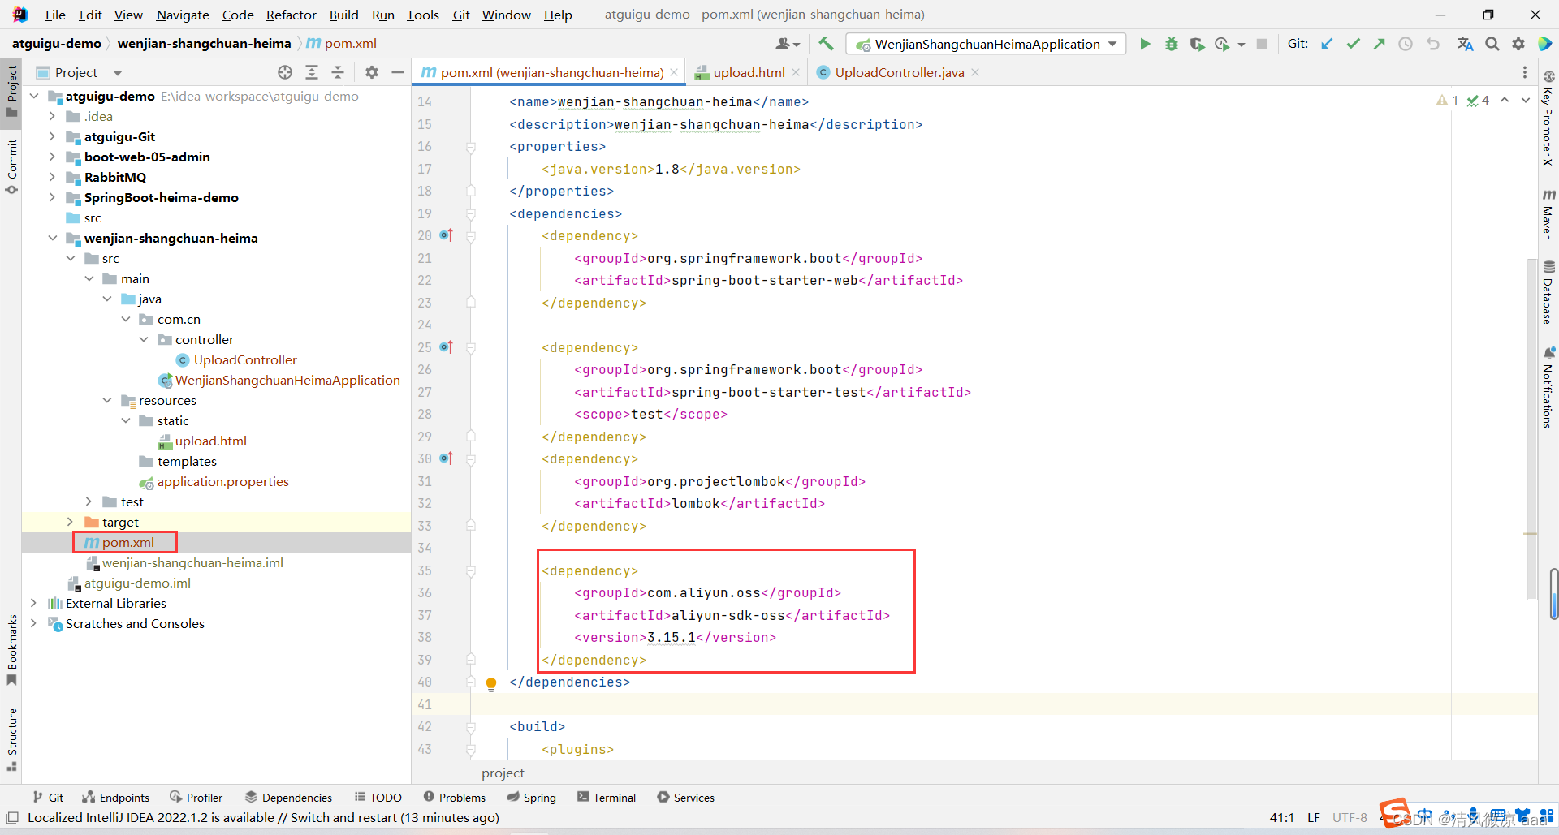Go to next highlighted problem arrow

(x=1526, y=100)
